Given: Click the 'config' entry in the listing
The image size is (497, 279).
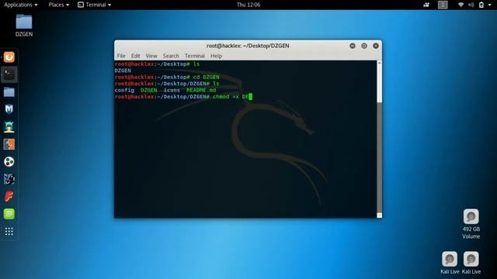Looking at the screenshot, I should (124, 90).
